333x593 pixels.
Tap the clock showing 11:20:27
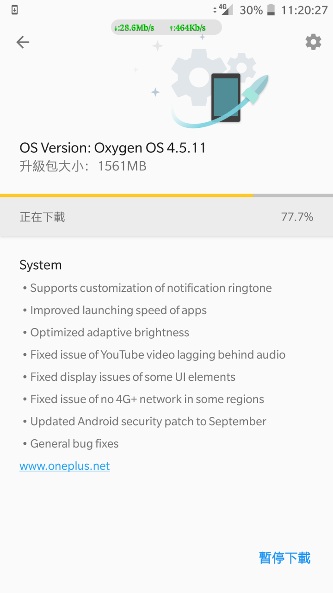[x=304, y=10]
